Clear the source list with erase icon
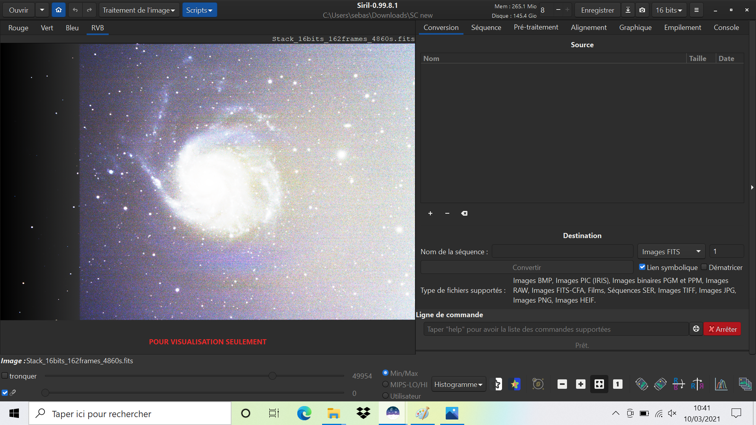This screenshot has width=756, height=425. point(465,213)
